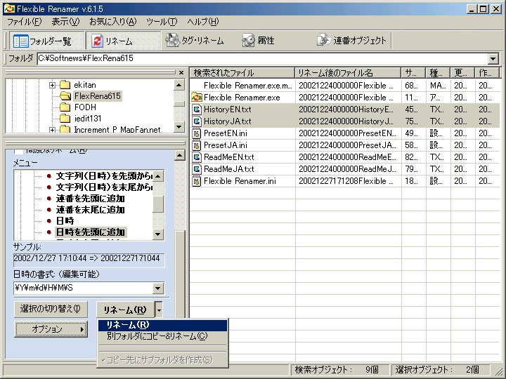Click the iedit131 folder icon

click(x=65, y=119)
